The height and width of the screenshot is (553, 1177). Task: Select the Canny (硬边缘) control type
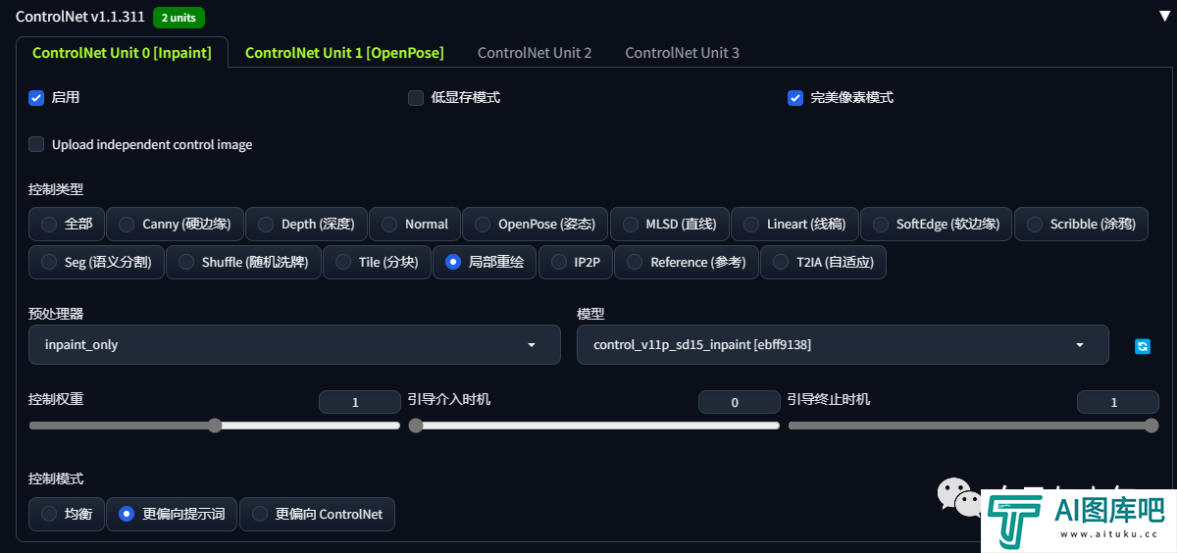(175, 224)
